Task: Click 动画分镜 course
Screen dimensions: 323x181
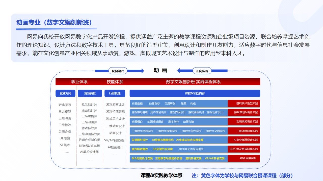Action: coord(189,122)
